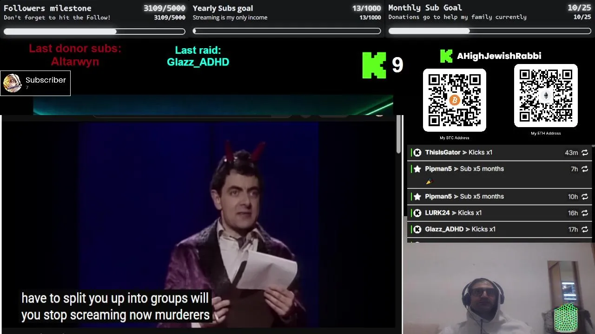This screenshot has height=334, width=595.
Task: Click the video frame of the devil-horned man
Action: [x=198, y=224]
